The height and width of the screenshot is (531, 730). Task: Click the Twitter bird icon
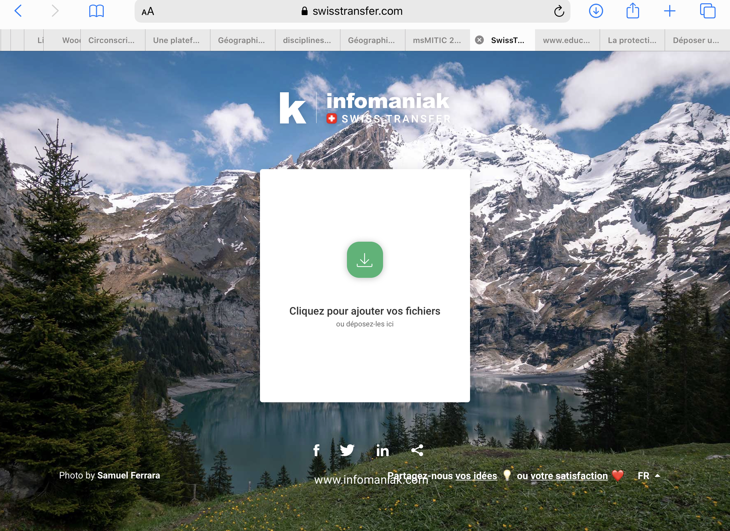pos(347,450)
